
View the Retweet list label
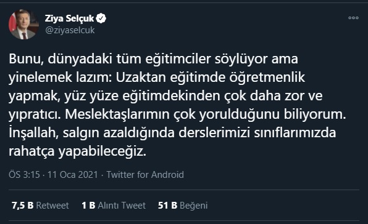click(52, 206)
